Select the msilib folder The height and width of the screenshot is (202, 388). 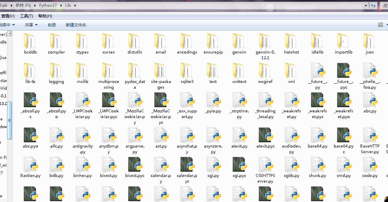(82, 73)
